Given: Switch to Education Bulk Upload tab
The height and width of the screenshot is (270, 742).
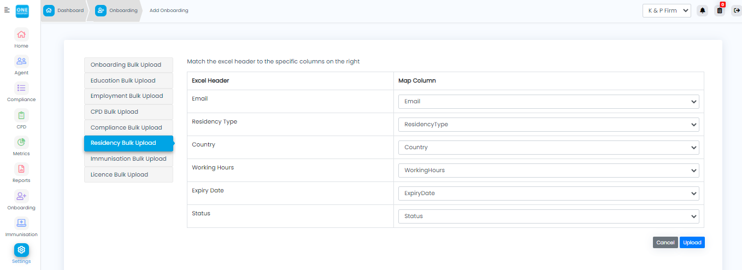Looking at the screenshot, I should (128, 80).
